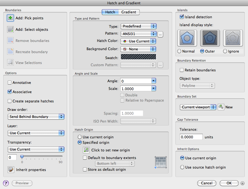Collapse dialog with arrow beside OK

pos(243,183)
